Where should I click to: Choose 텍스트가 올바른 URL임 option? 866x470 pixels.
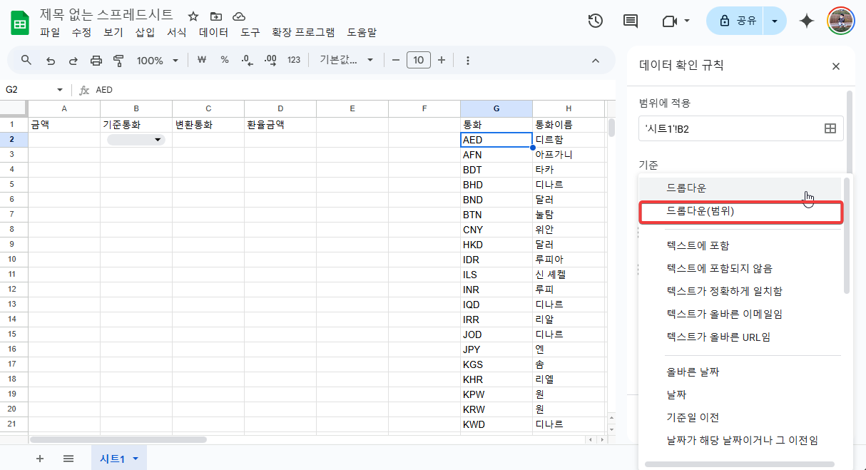coord(740,337)
